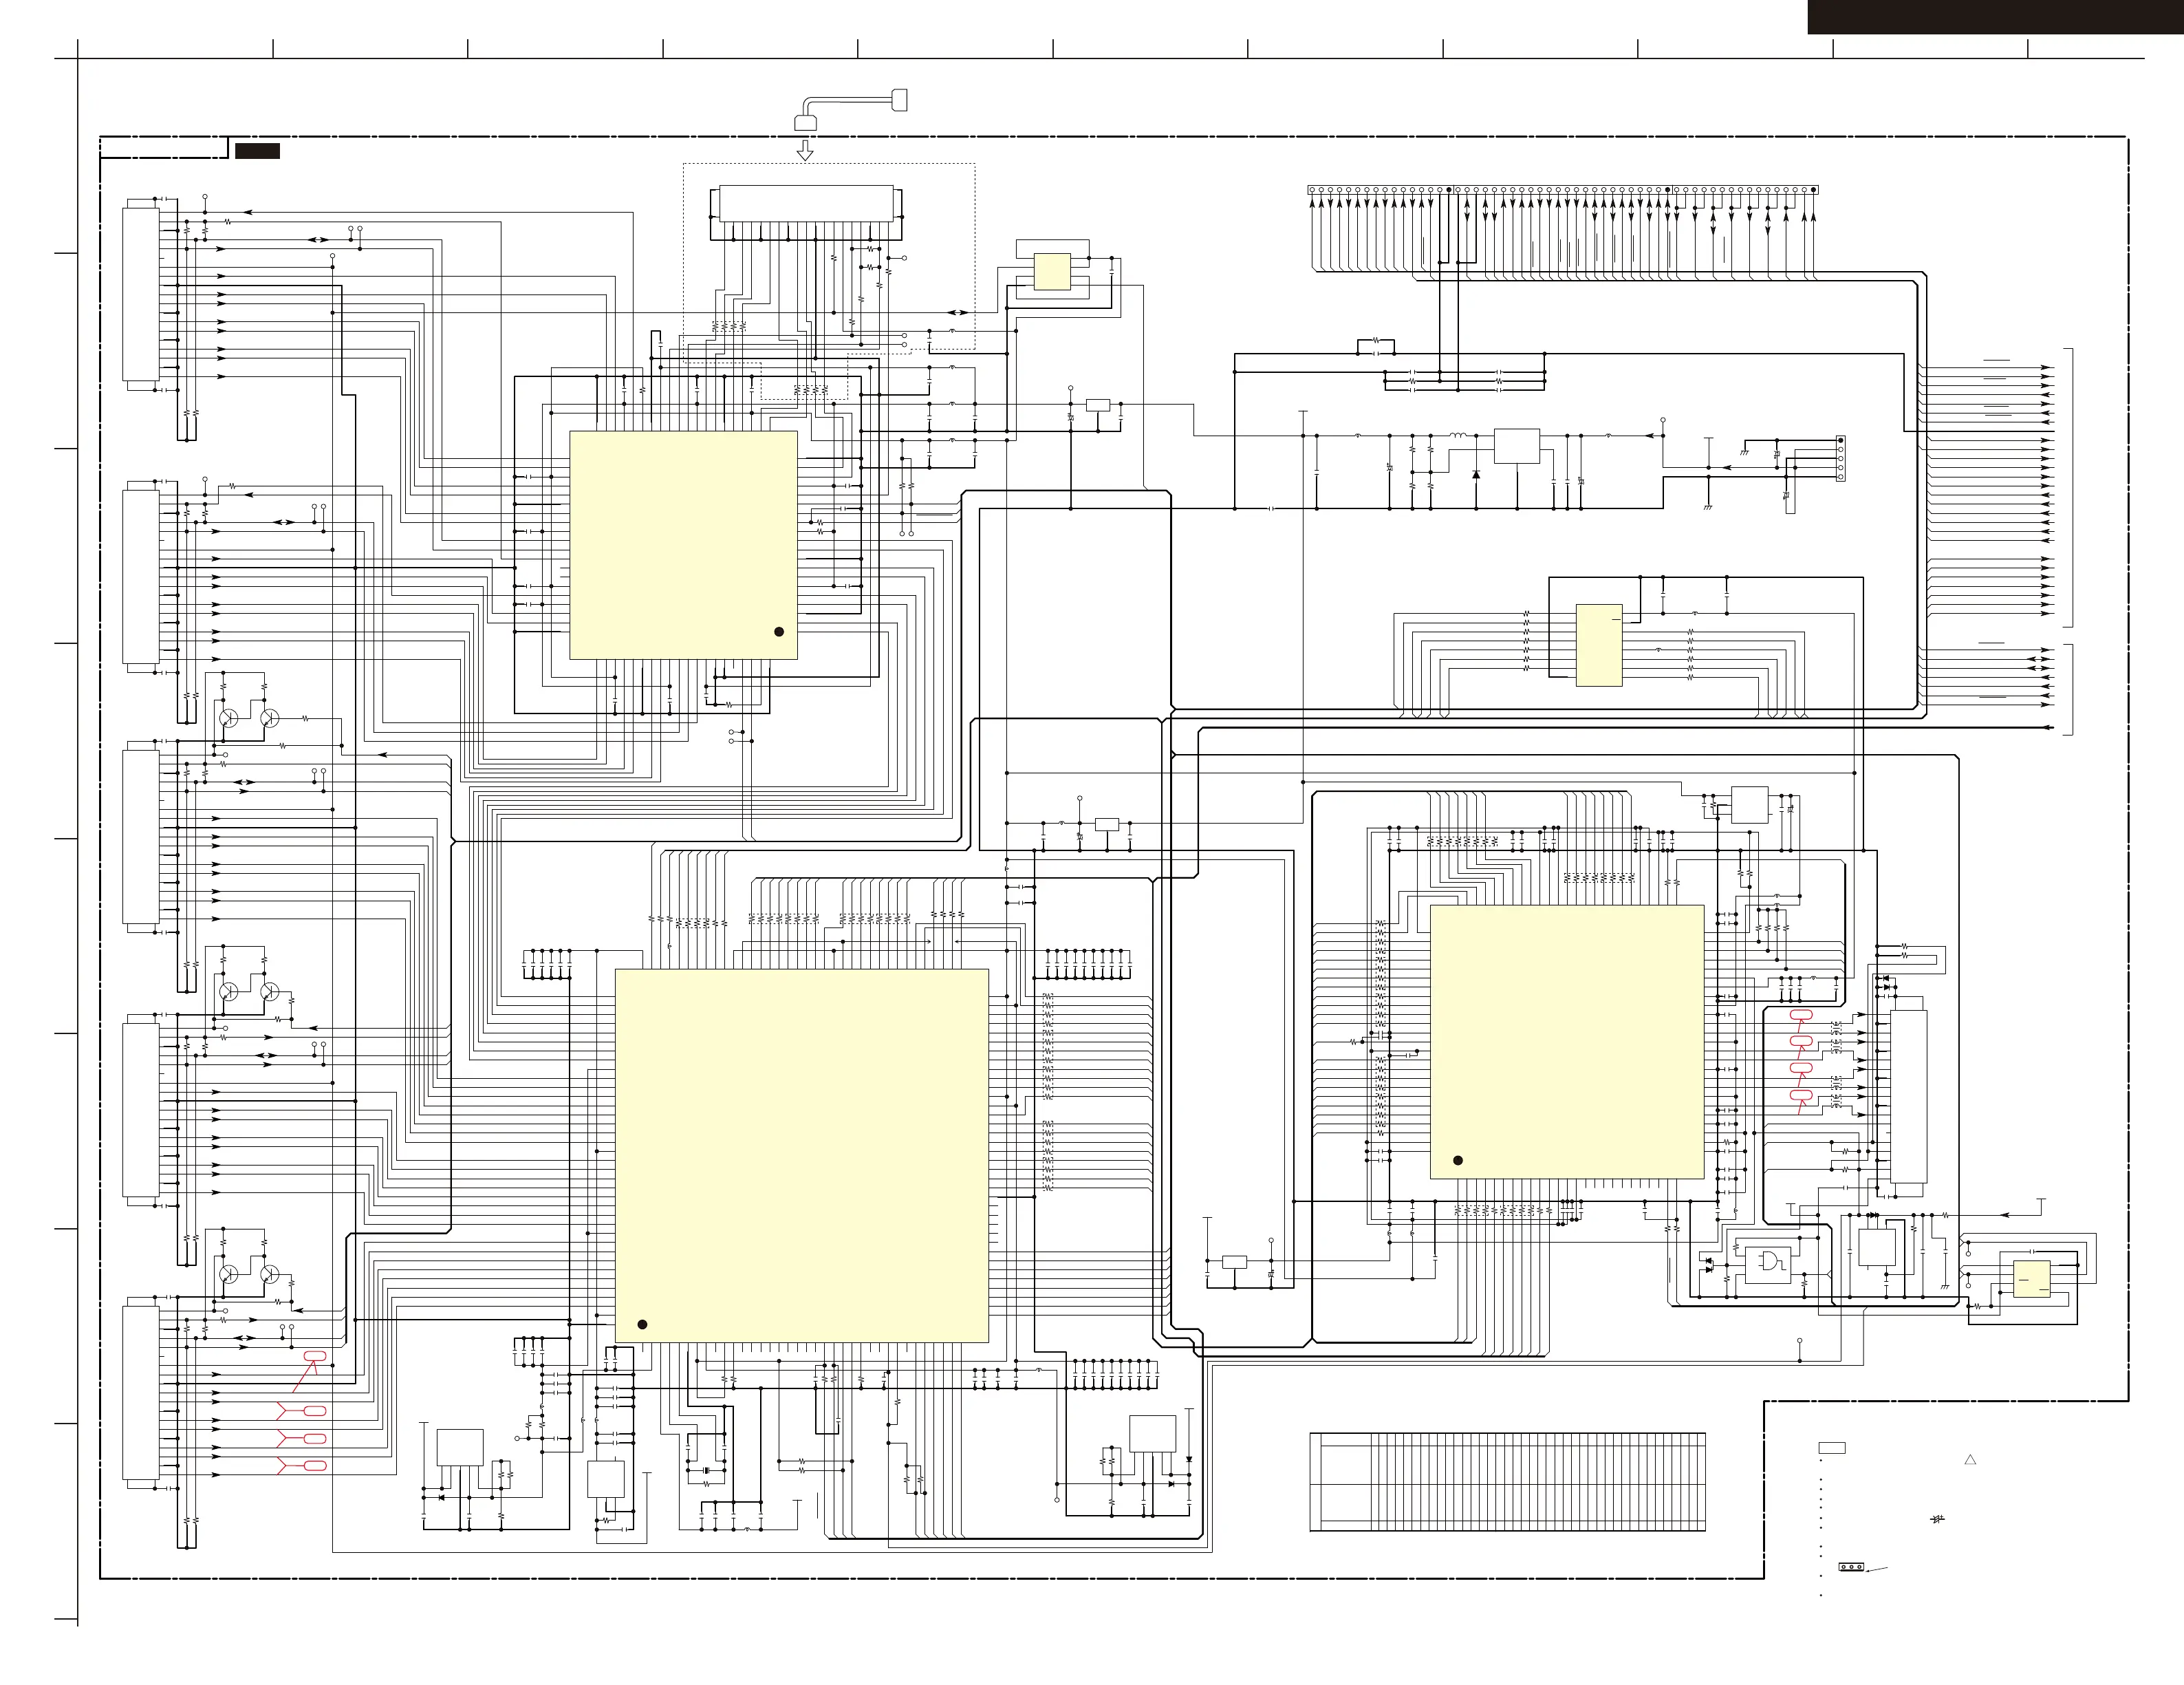This screenshot has height=1685, width=2184.
Task: Select the long pin header strip at top right
Action: (x=1563, y=190)
